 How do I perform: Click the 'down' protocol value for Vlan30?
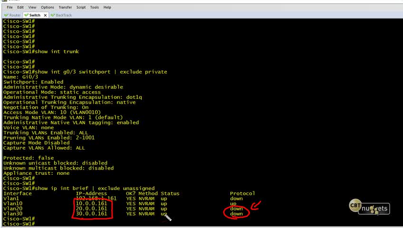pos(236,214)
